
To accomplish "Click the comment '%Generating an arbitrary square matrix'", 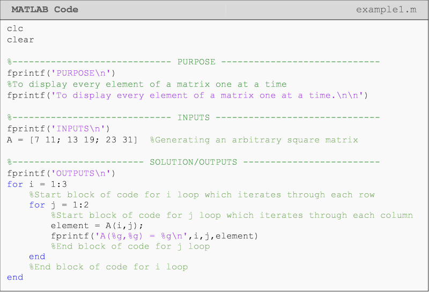I will (254, 140).
